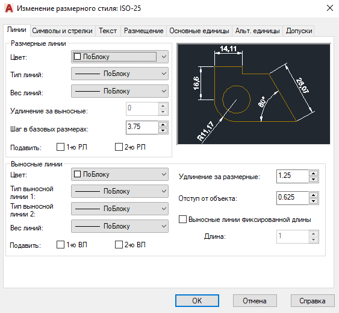Toggle suppress 2-ю РЛ checkbox
This screenshot has height=313, width=339.
coord(119,147)
